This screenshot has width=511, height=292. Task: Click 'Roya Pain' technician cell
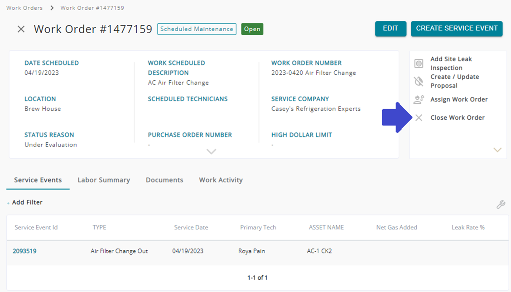click(x=251, y=251)
